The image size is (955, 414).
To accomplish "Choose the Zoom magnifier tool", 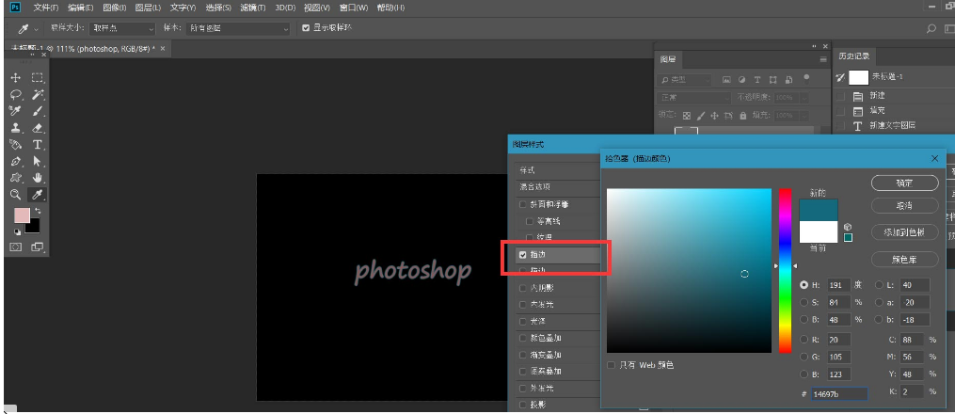I will [x=15, y=194].
